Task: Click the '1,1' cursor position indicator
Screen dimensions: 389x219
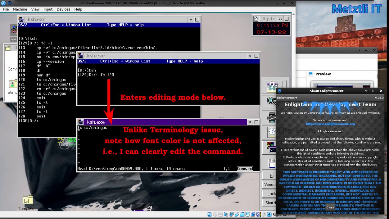Action: click(227, 169)
